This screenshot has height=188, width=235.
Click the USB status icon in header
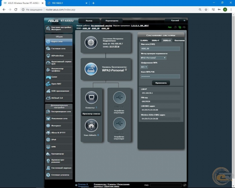[184, 27]
